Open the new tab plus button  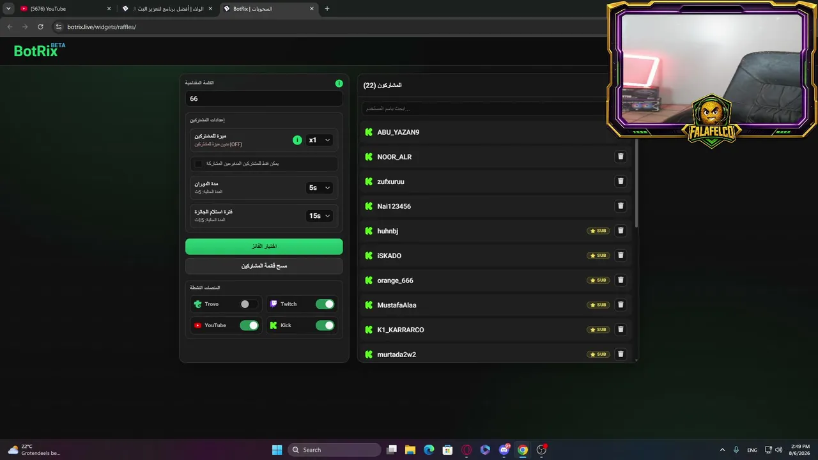click(x=327, y=9)
